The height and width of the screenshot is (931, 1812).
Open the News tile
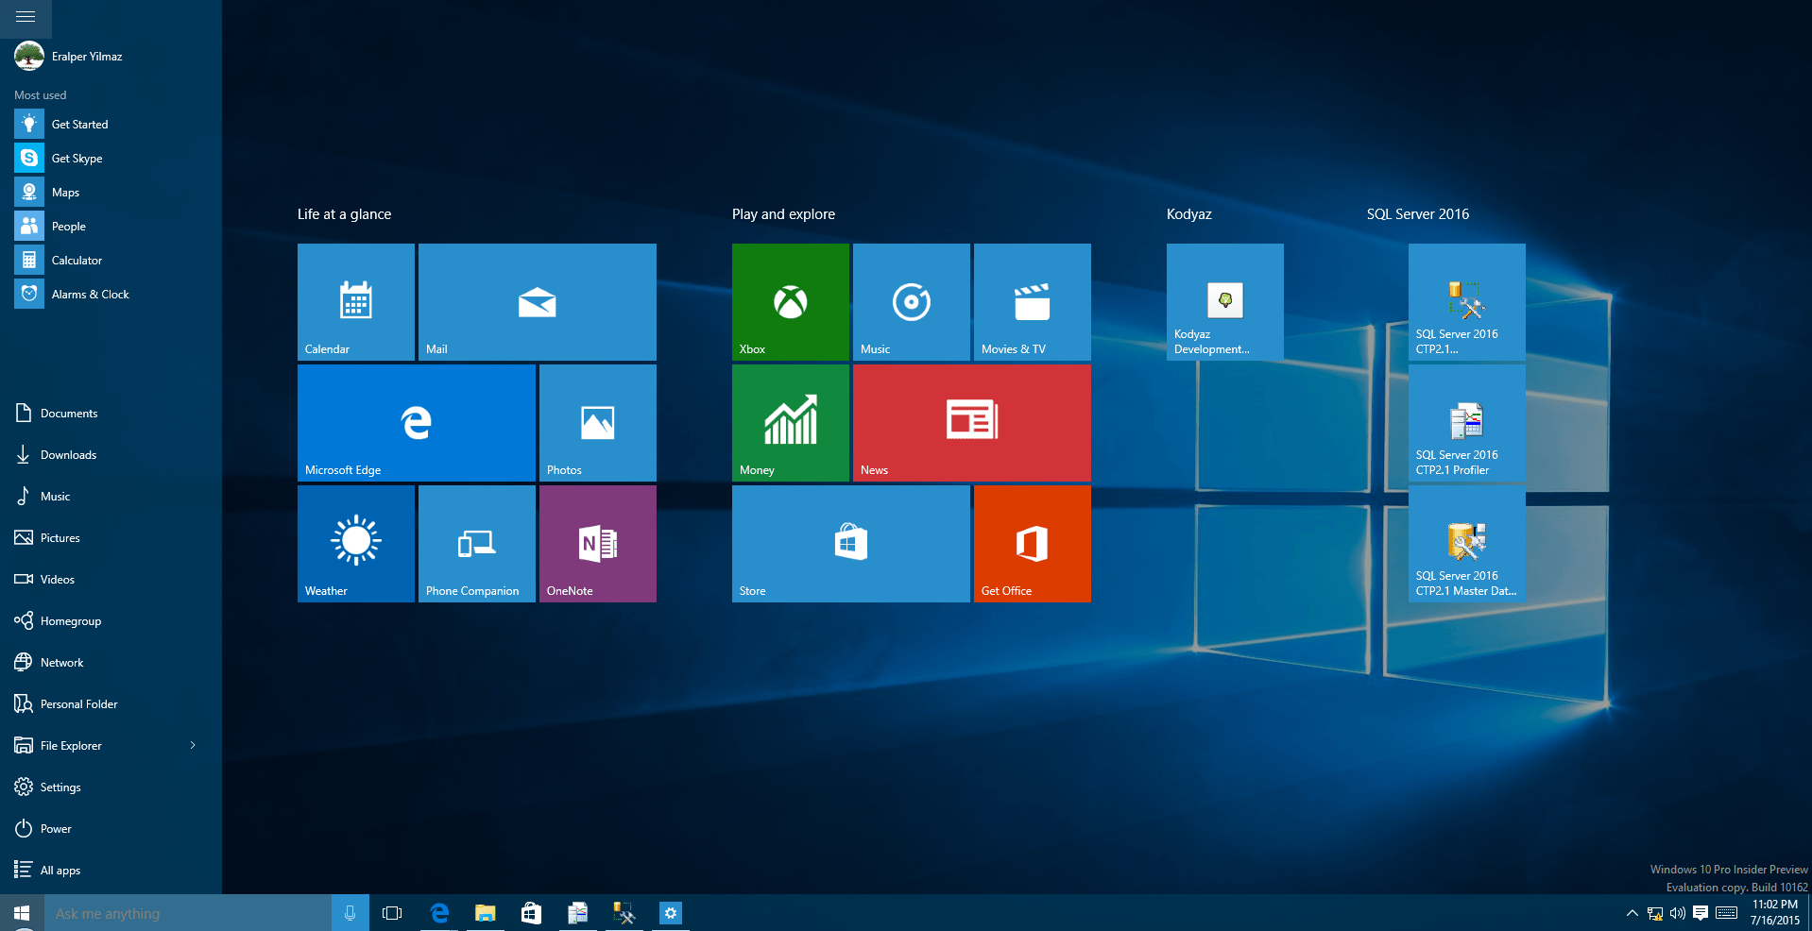[971, 423]
